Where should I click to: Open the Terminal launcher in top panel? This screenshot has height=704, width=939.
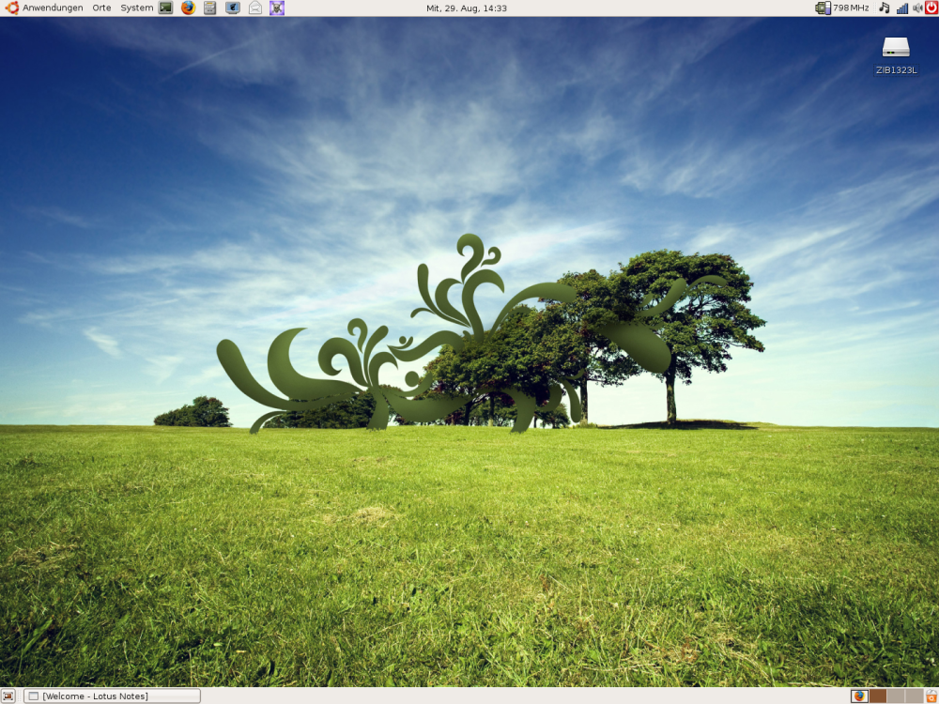(x=165, y=8)
